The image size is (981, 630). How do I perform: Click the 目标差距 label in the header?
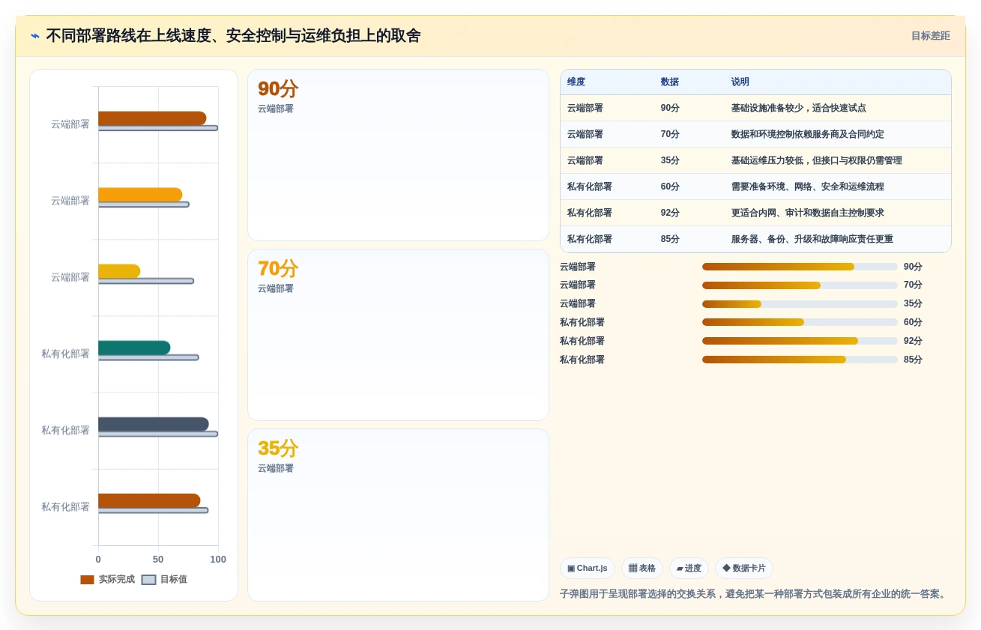pos(930,36)
